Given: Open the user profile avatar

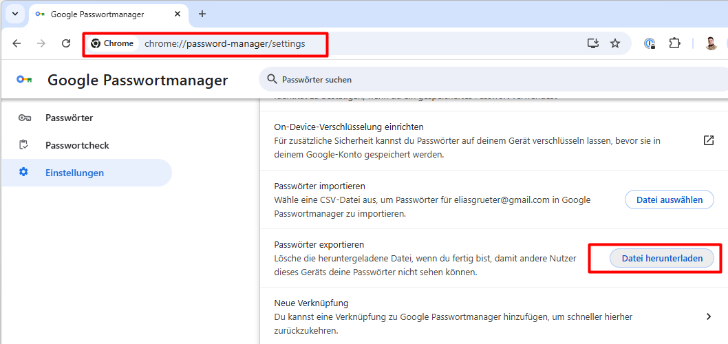Looking at the screenshot, I should point(711,43).
